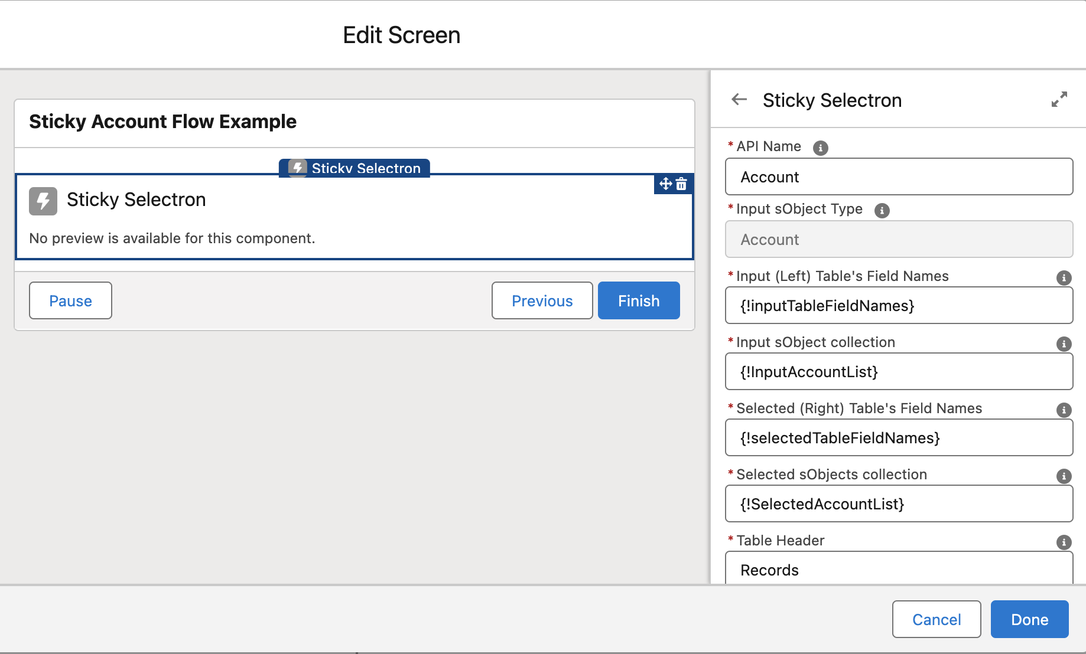Show info tooltip for API Name
1086x654 pixels.
[820, 148]
